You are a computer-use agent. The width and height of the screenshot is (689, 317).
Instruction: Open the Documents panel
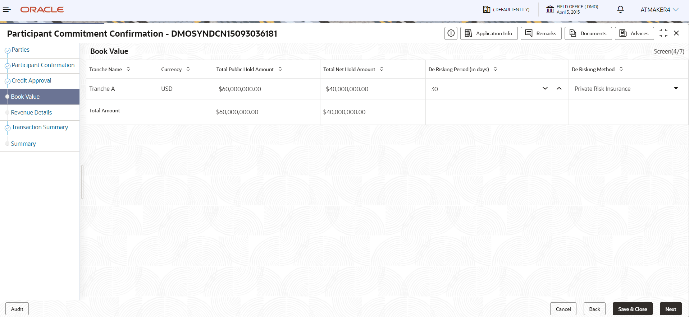click(588, 33)
